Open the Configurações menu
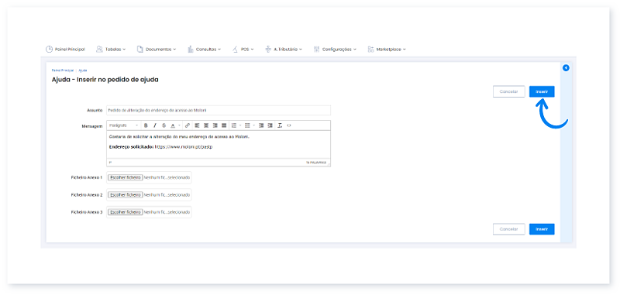This screenshot has height=295, width=620. 335,50
